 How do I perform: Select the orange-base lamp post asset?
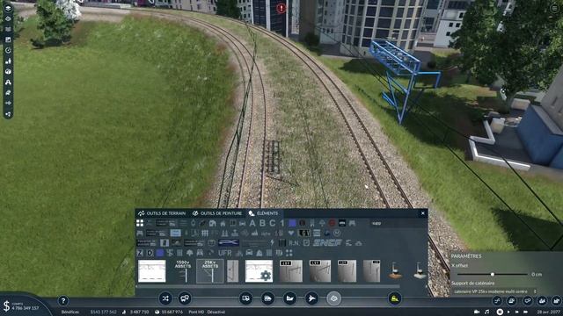click(x=395, y=271)
